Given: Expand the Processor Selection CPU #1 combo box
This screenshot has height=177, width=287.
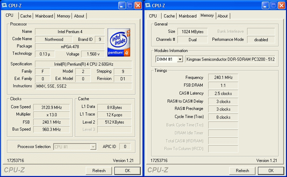Looking at the screenshot, I should pos(93,147).
